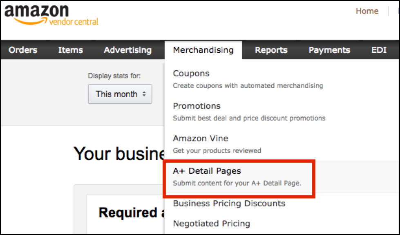This screenshot has height=235, width=400.
Task: Click 'Submit best deal and price discount promotions'
Action: tap(249, 118)
